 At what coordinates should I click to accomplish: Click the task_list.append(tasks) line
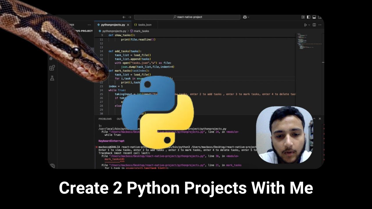(133, 59)
